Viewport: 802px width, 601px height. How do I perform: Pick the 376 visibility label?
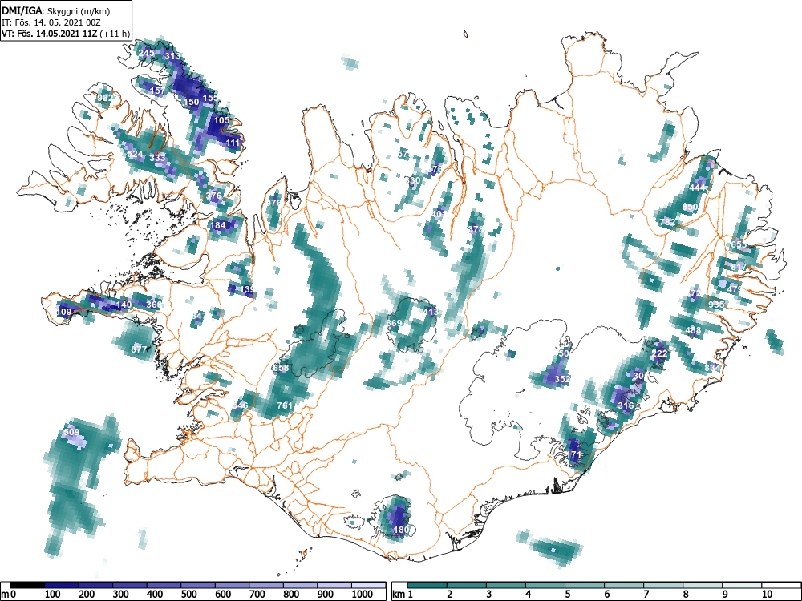tap(214, 196)
